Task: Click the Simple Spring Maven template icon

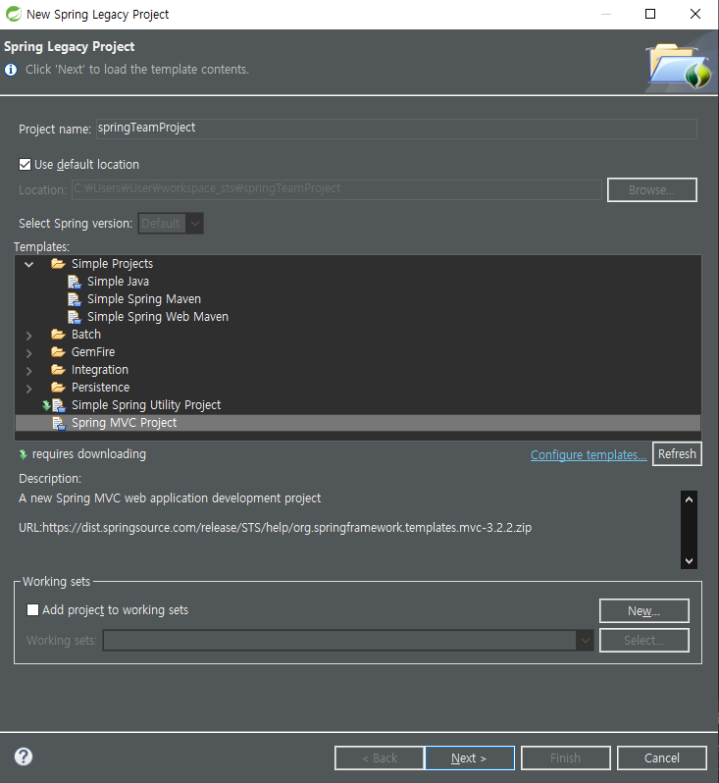Action: point(75,299)
